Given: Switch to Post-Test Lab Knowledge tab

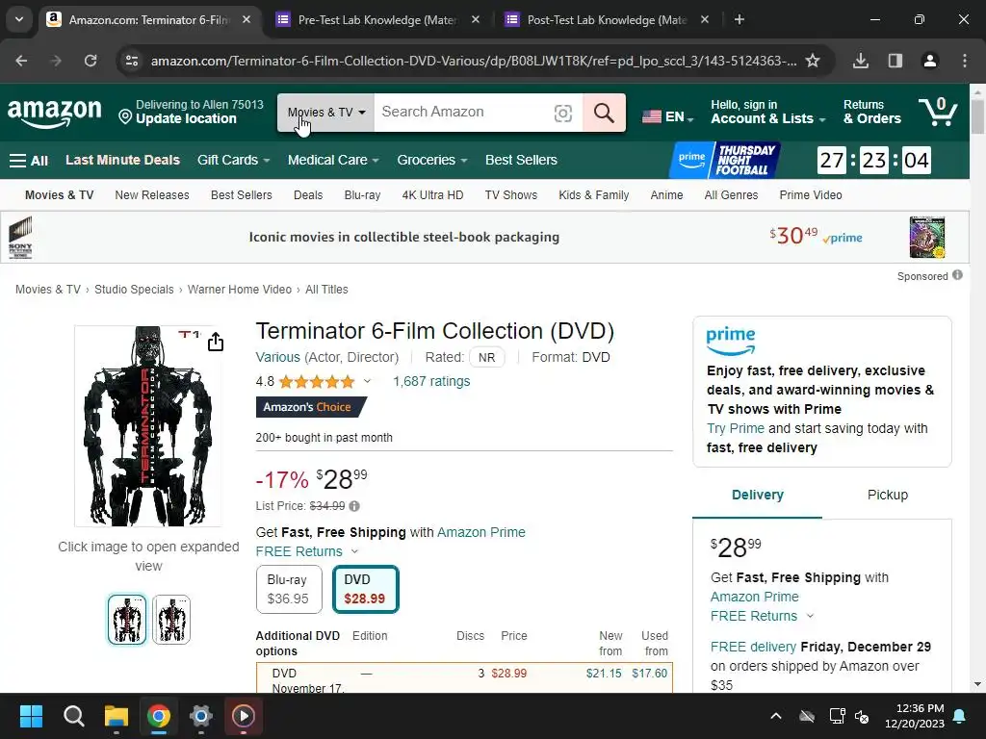Looking at the screenshot, I should point(607,20).
